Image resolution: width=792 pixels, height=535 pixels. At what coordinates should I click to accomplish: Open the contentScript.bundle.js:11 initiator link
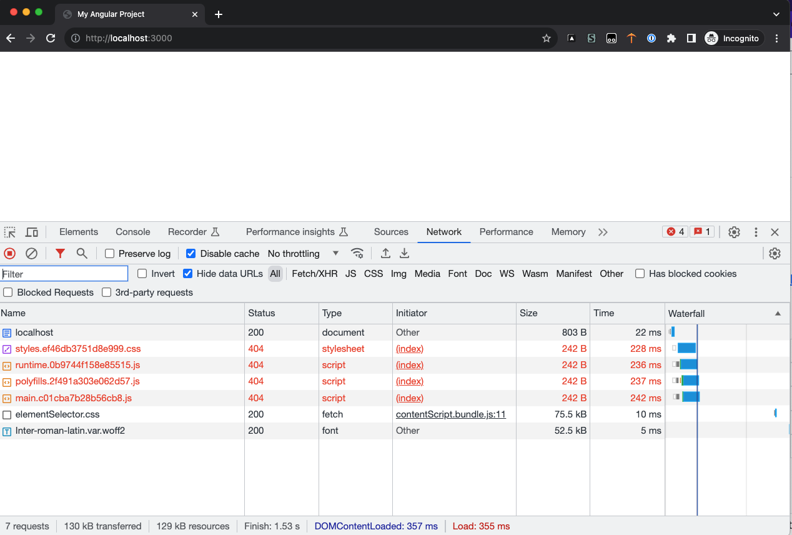[x=450, y=414]
